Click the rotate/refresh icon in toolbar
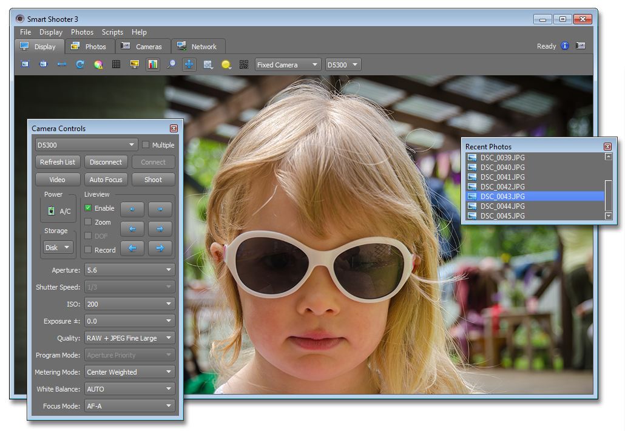The height and width of the screenshot is (431, 625). pyautogui.click(x=79, y=64)
